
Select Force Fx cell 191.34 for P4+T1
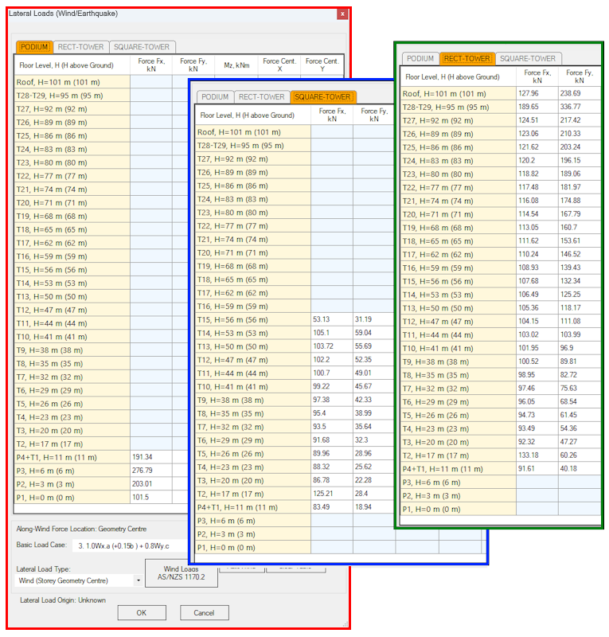pos(151,457)
